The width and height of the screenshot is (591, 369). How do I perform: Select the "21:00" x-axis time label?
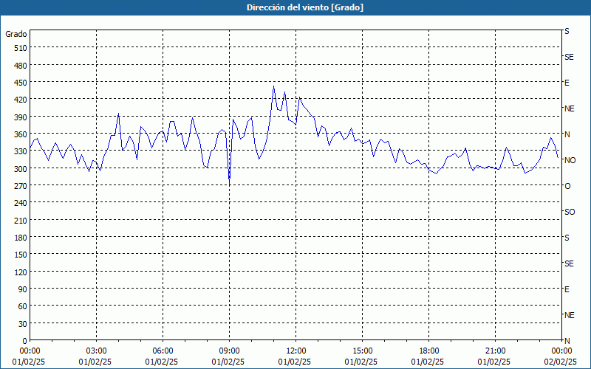click(x=495, y=351)
